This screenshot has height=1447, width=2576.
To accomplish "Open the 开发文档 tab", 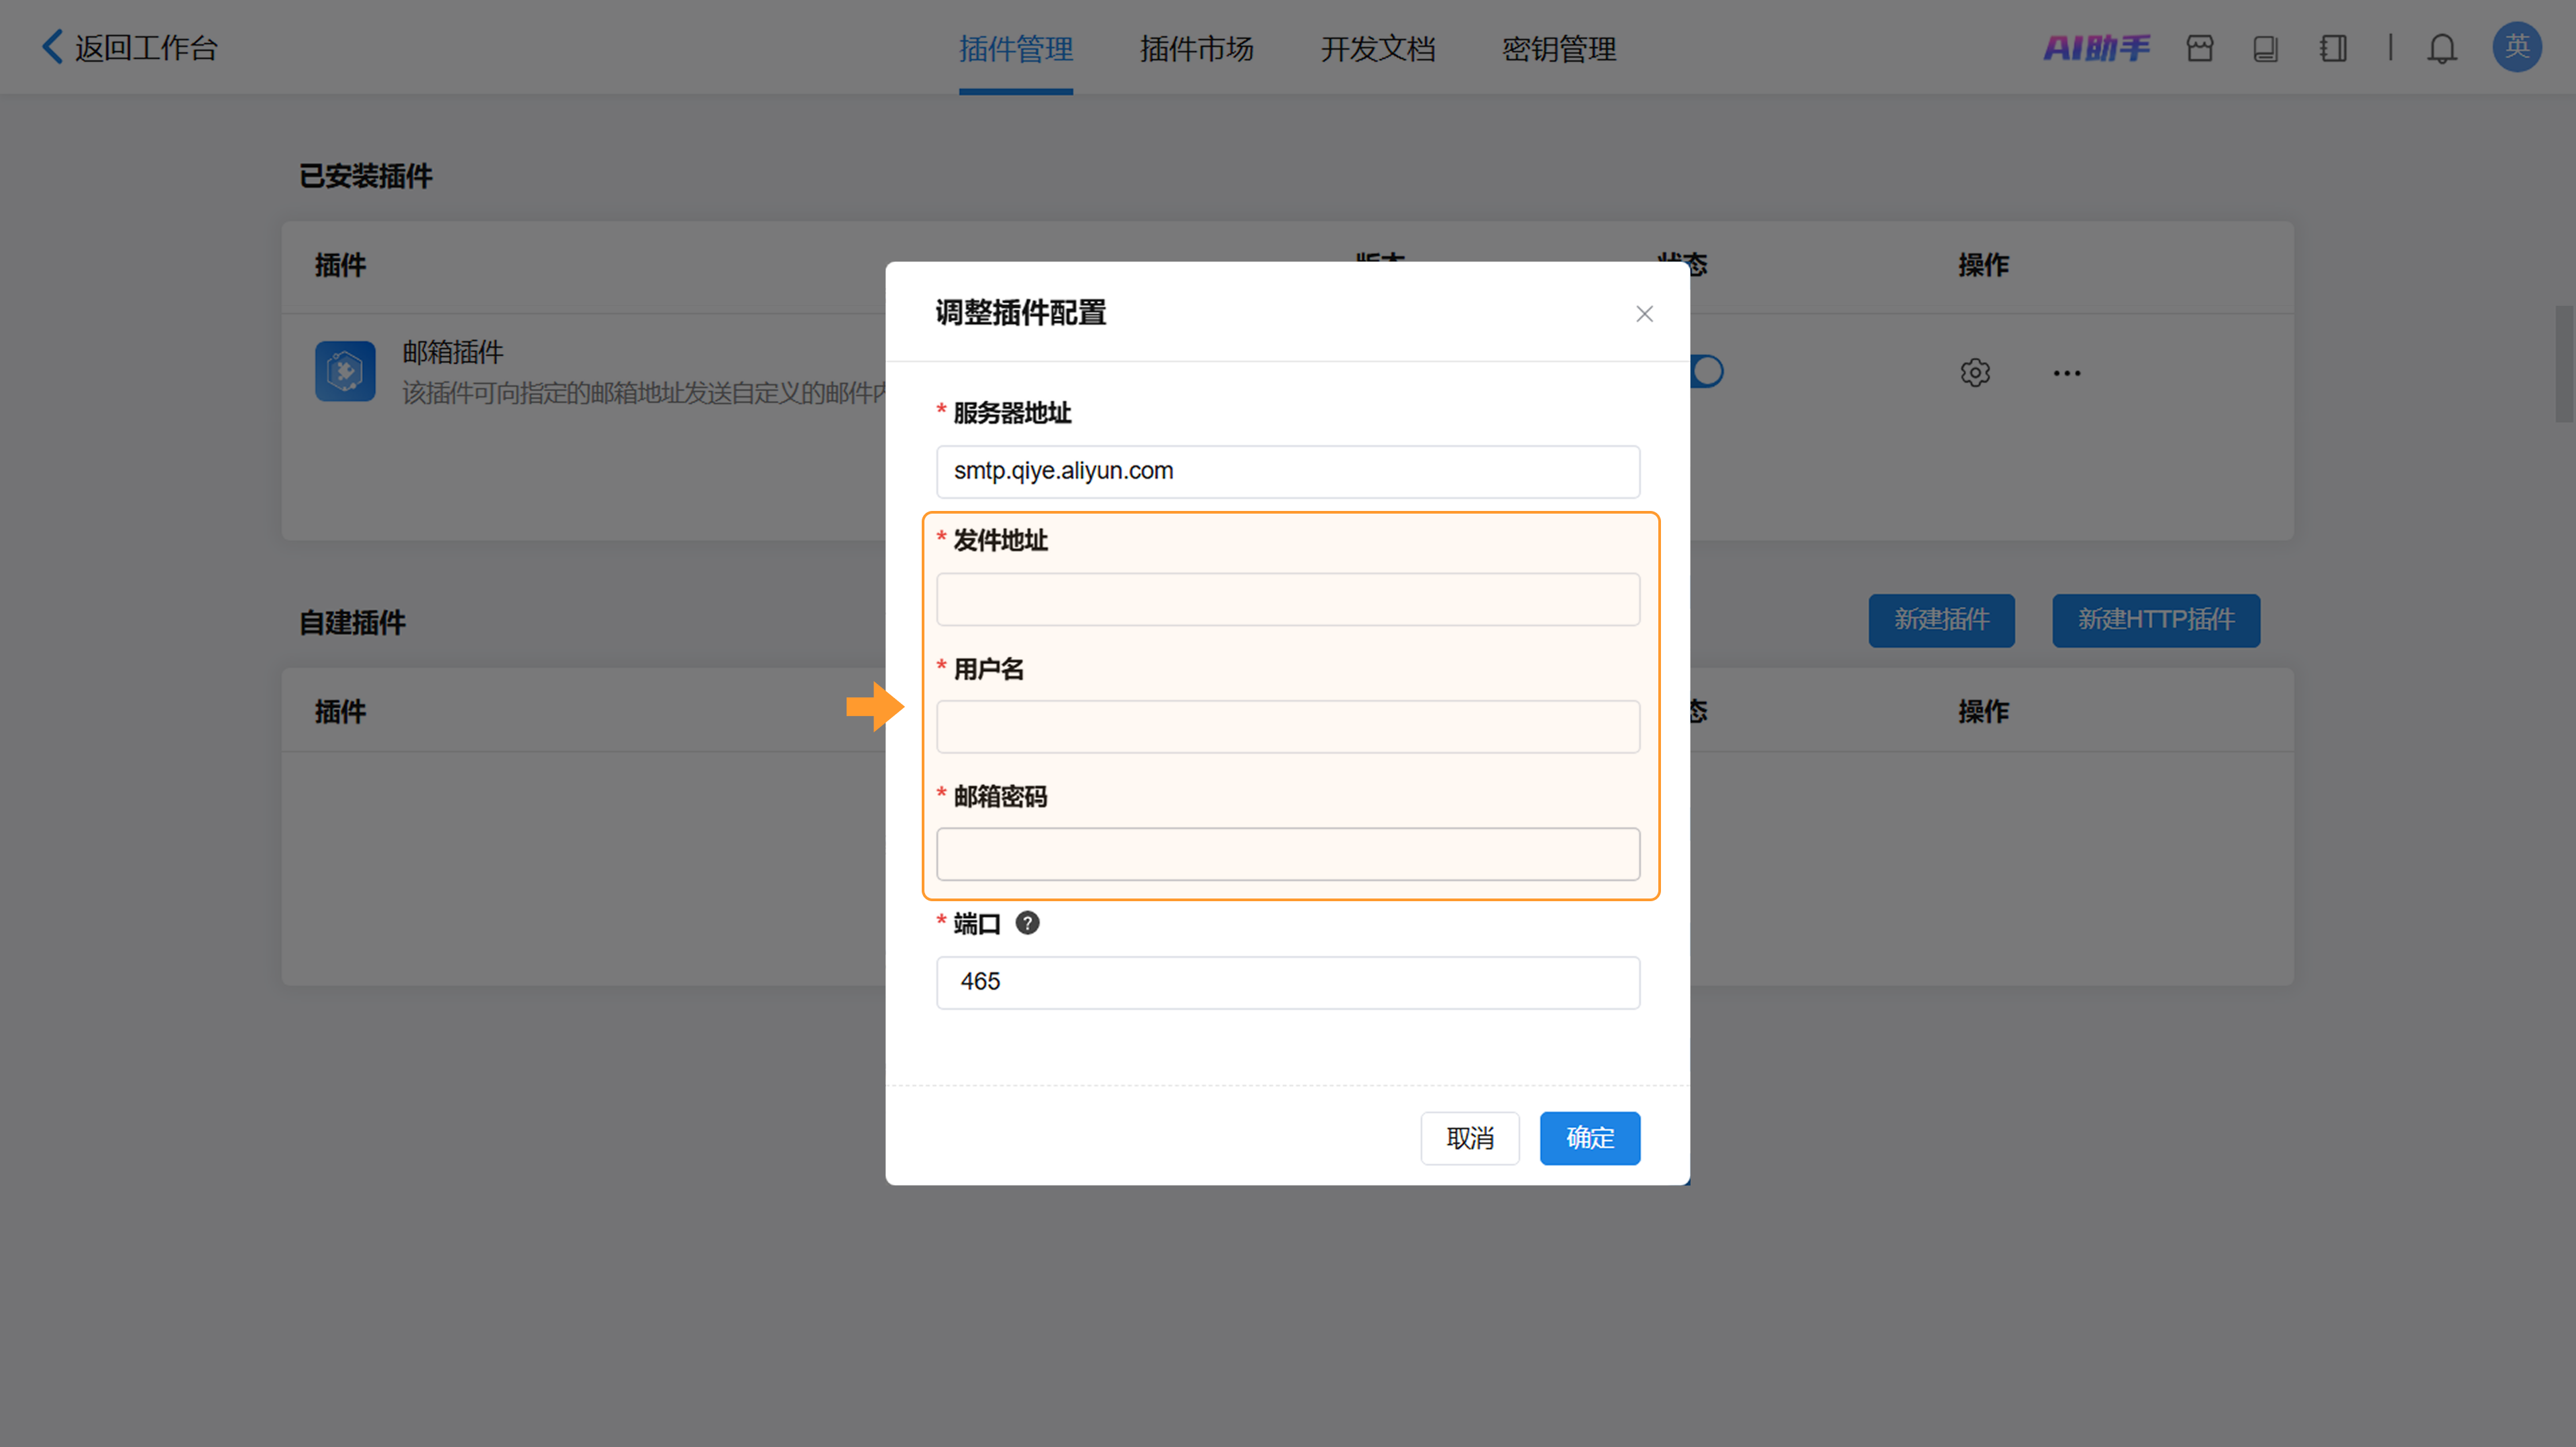I will coord(1377,48).
